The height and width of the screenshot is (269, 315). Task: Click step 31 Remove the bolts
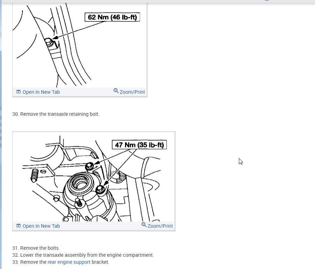36,248
